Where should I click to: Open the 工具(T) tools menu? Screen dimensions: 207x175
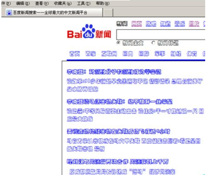click(84, 3)
